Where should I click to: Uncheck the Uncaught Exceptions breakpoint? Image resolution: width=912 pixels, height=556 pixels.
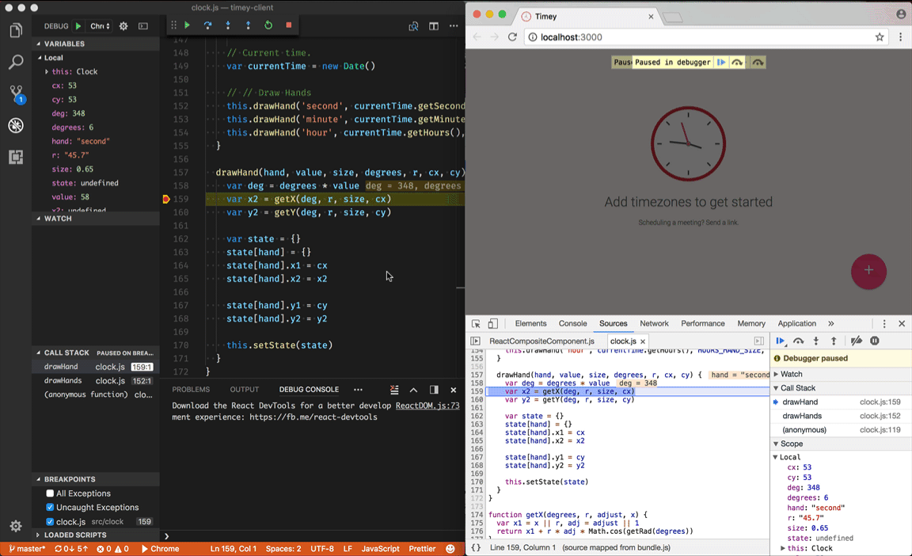51,508
